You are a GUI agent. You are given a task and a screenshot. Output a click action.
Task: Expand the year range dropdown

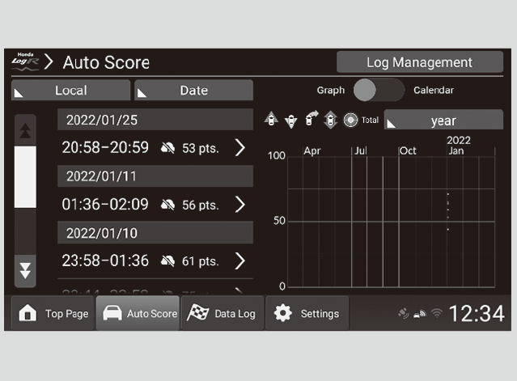pyautogui.click(x=443, y=121)
